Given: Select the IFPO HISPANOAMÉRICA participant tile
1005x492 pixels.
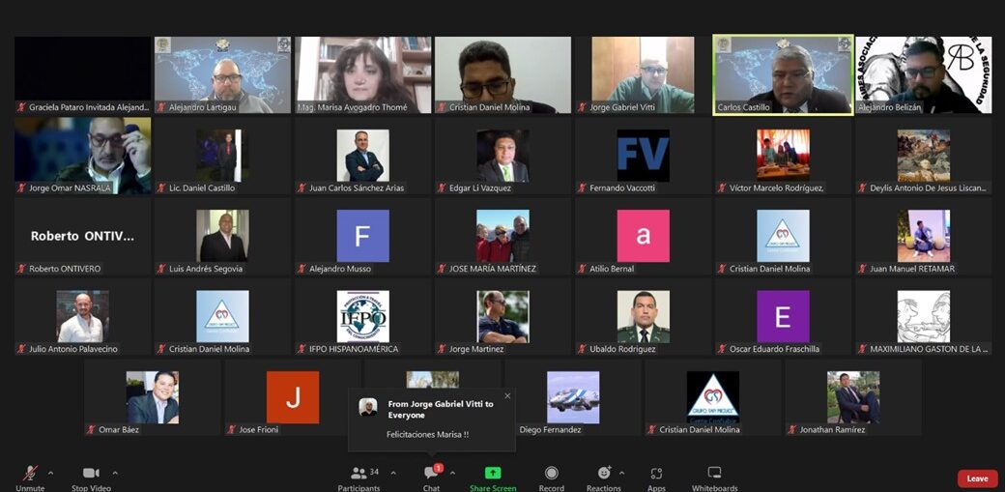Looking at the screenshot, I should 362,317.
